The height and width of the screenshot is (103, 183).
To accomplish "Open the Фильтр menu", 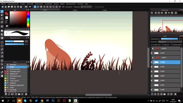I will [x=30, y=4].
